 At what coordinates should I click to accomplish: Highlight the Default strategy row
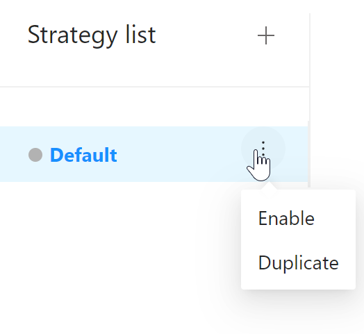point(154,154)
